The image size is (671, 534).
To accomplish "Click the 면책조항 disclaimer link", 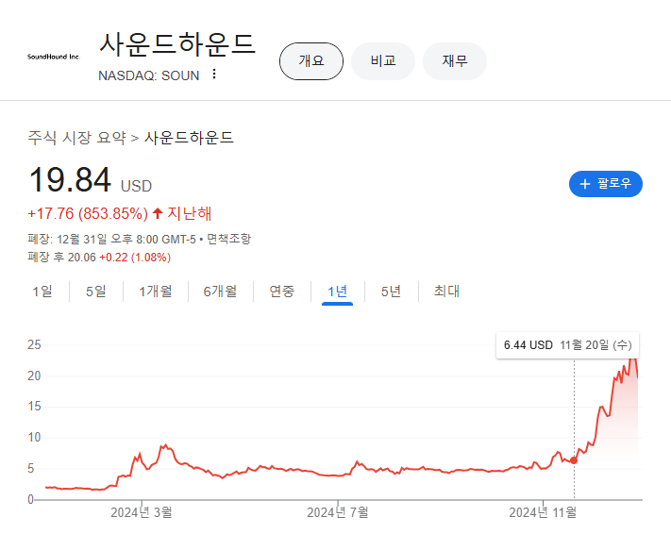I will point(228,239).
